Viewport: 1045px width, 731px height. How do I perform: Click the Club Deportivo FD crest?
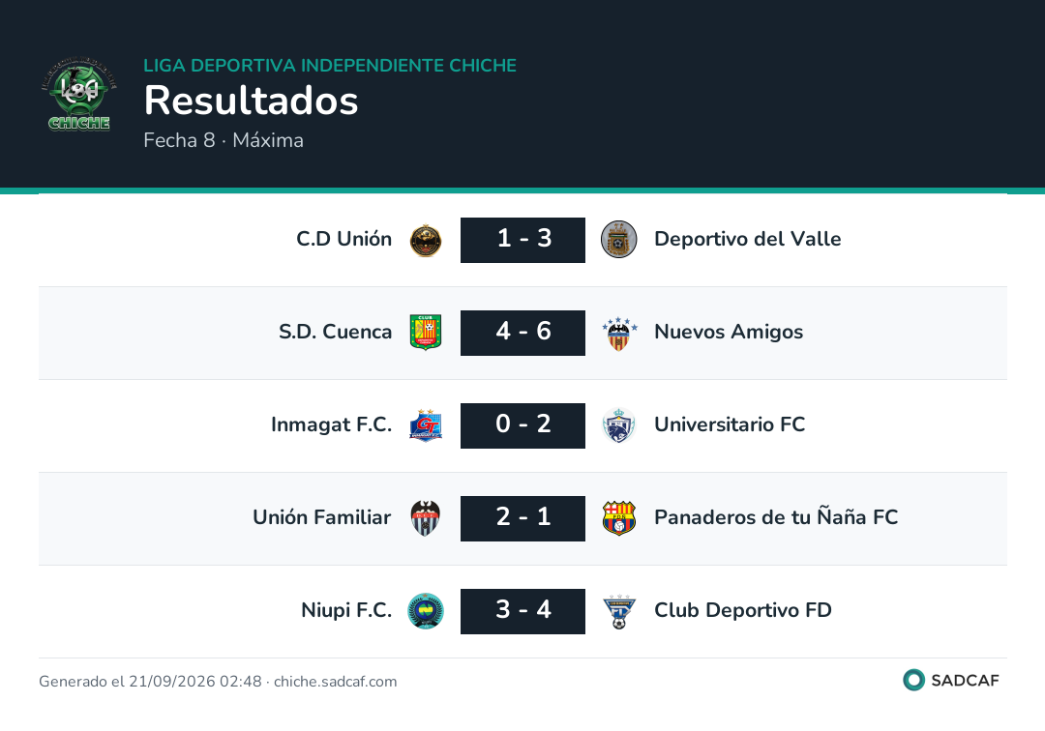619,612
